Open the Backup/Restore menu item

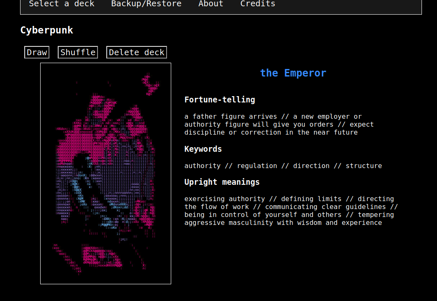pyautogui.click(x=146, y=4)
